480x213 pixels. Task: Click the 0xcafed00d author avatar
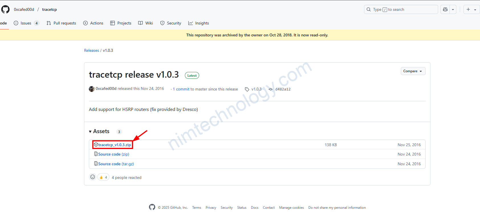coord(92,89)
